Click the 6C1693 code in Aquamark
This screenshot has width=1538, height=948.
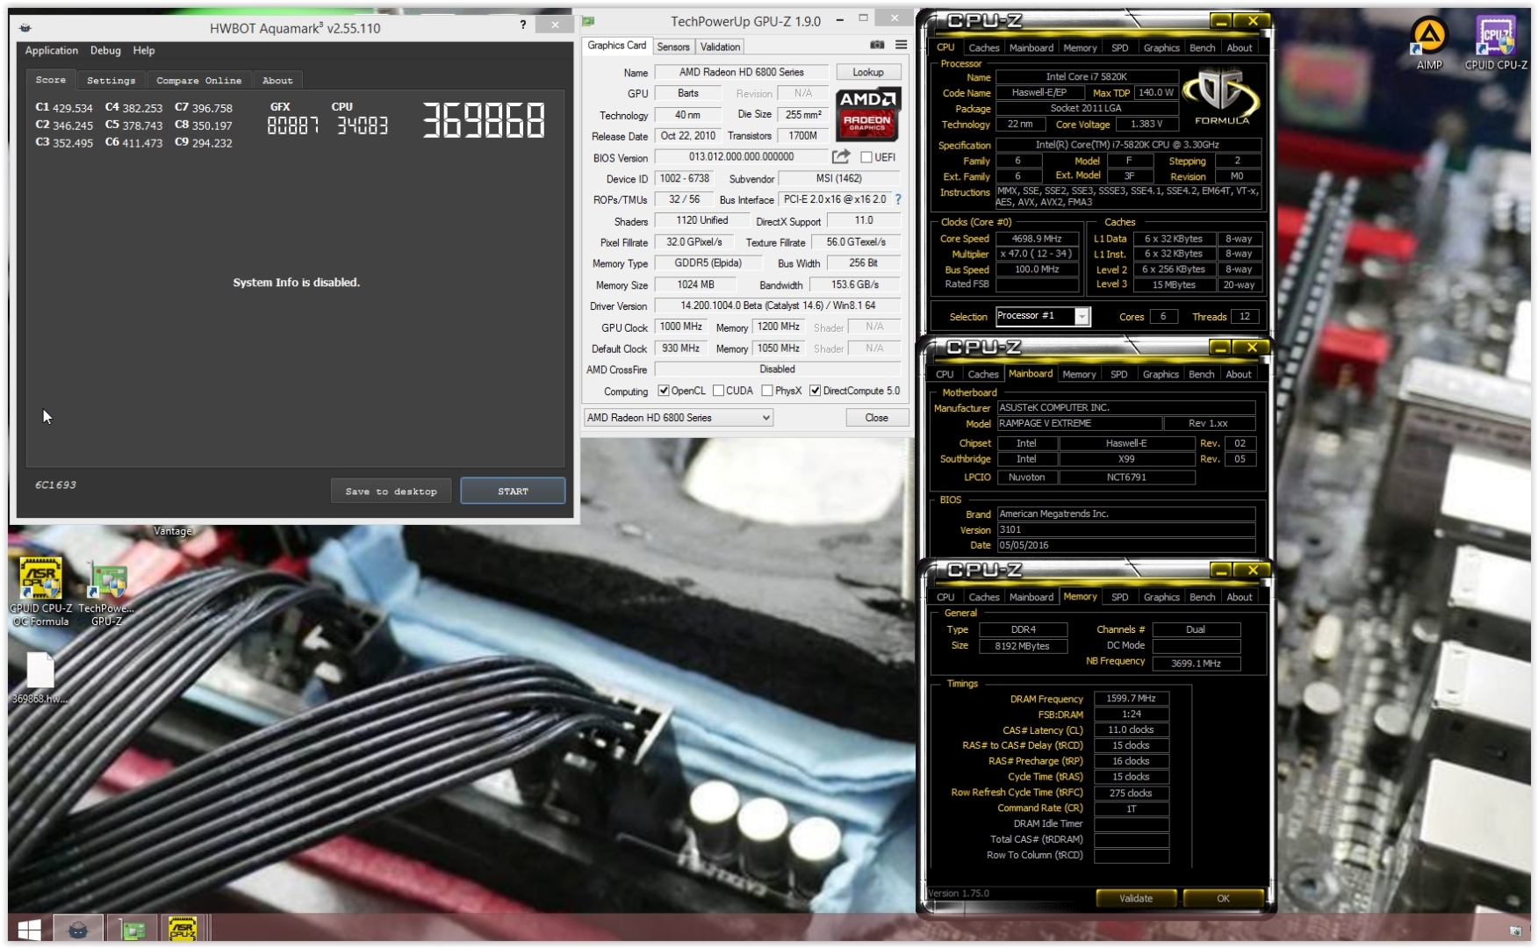coord(55,485)
